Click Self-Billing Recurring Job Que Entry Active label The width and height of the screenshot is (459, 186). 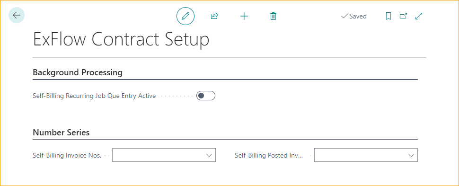[x=94, y=96]
